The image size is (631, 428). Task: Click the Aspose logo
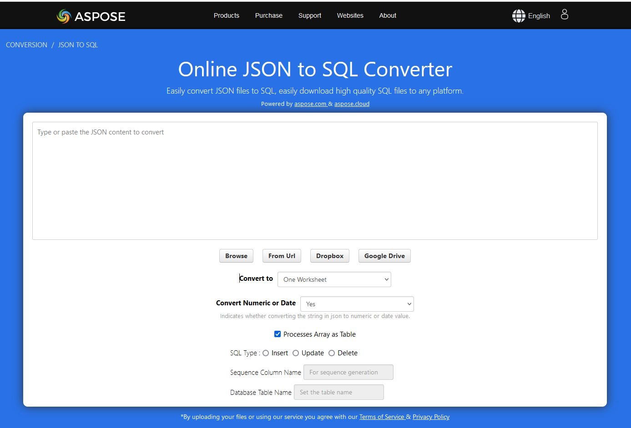(91, 16)
